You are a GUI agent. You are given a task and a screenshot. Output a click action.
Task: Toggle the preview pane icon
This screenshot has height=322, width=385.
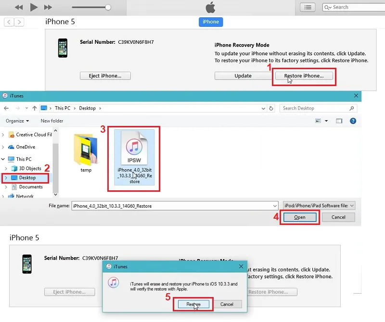pyautogui.click(x=339, y=121)
